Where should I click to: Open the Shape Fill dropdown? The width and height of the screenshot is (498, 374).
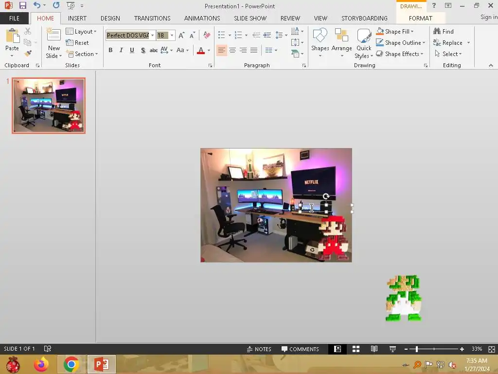click(x=395, y=32)
